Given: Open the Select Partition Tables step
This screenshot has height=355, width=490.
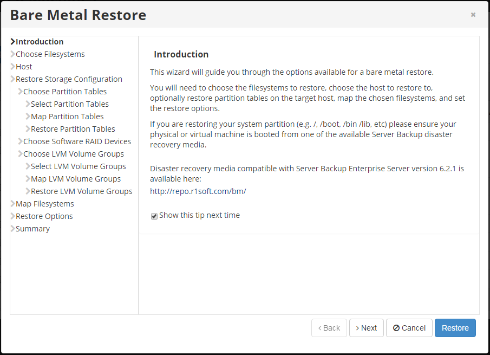Looking at the screenshot, I should (70, 104).
